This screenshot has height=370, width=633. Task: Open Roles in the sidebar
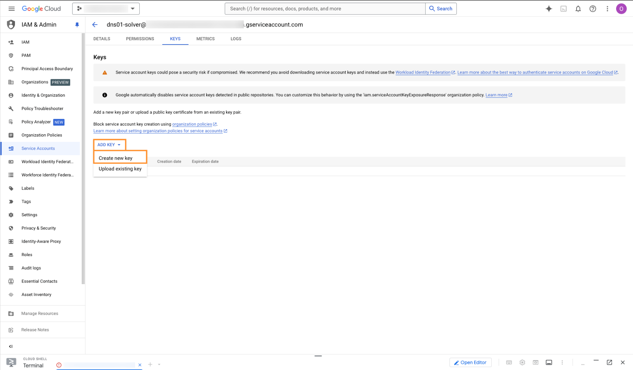coord(27,255)
